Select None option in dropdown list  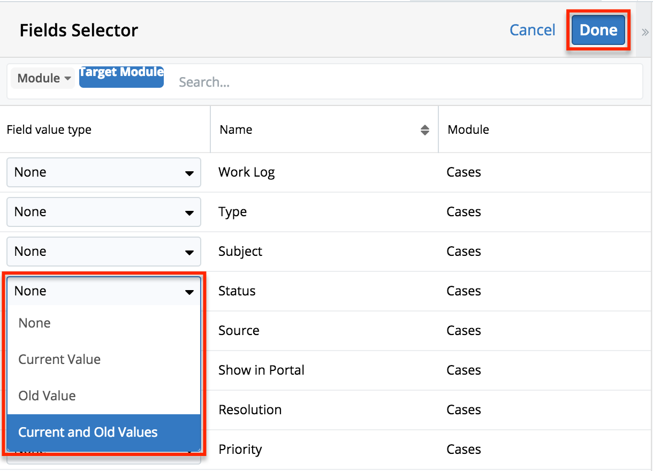point(35,323)
